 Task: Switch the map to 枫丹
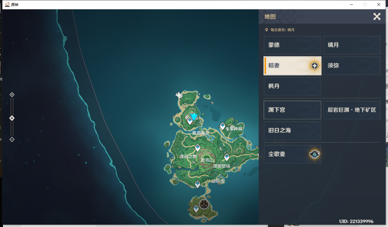click(292, 86)
